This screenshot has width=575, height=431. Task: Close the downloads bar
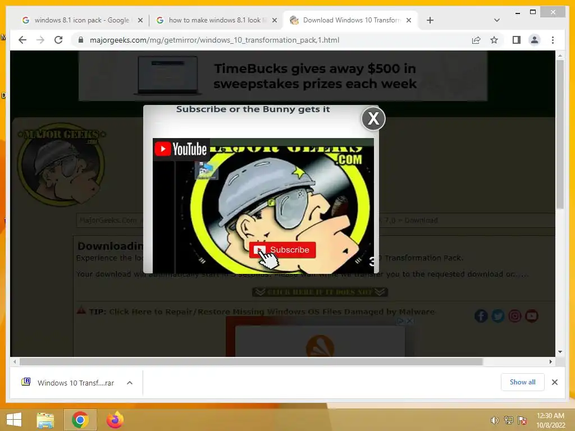click(x=554, y=382)
